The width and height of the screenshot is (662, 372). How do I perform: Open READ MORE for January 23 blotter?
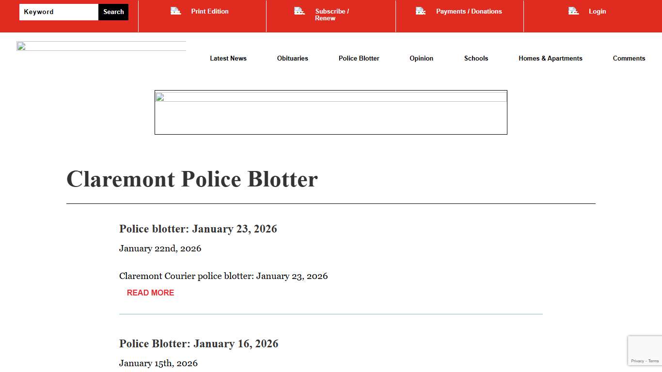(x=150, y=293)
